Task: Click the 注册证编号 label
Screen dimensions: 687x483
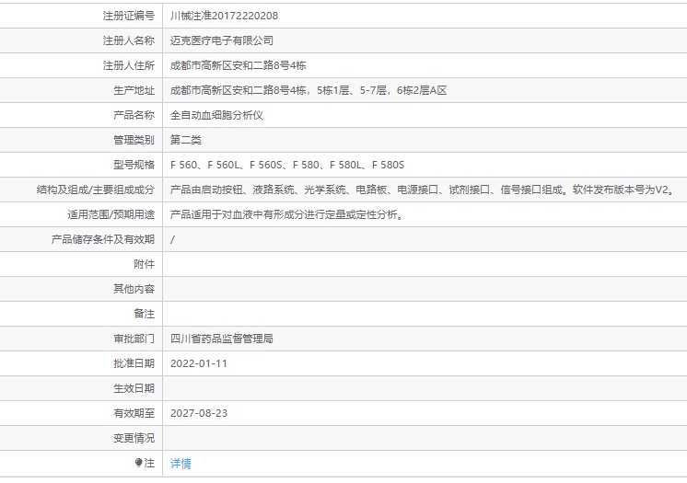Action: (x=129, y=16)
